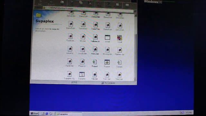Select the Demo9.bin file icon
This screenshot has height=116, width=206.
tap(120, 25)
